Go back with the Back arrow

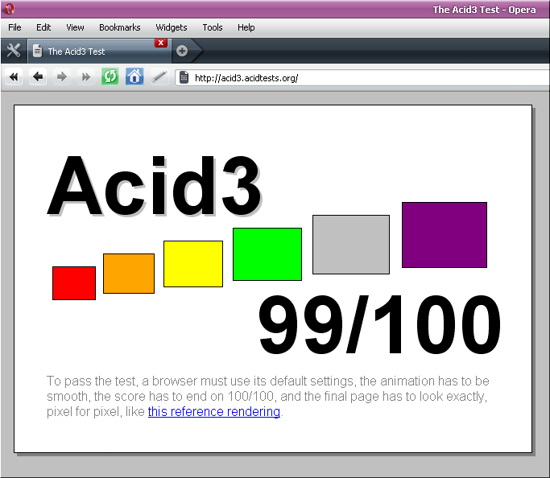38,76
